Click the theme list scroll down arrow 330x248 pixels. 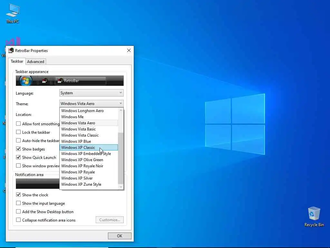pyautogui.click(x=121, y=187)
